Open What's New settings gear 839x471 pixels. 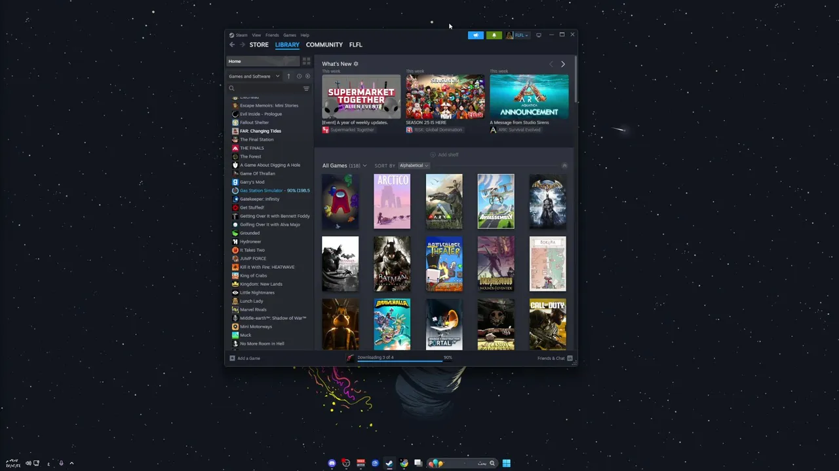(x=356, y=64)
